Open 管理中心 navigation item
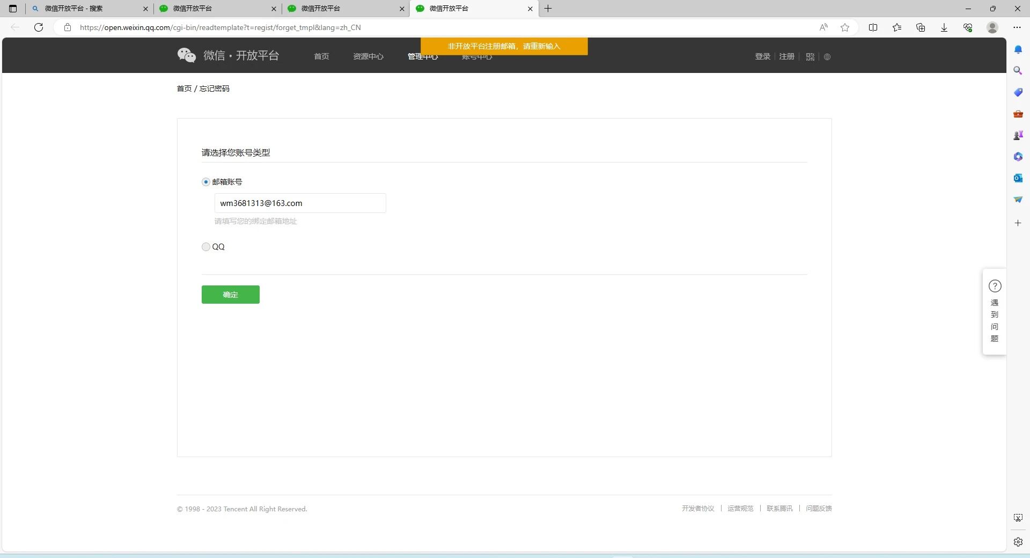The width and height of the screenshot is (1030, 558). coord(423,56)
